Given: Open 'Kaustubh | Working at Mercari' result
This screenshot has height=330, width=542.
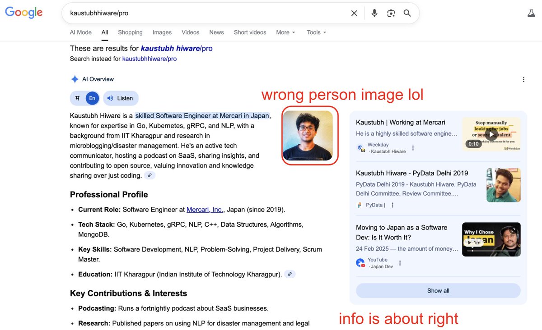Looking at the screenshot, I should pyautogui.click(x=401, y=123).
